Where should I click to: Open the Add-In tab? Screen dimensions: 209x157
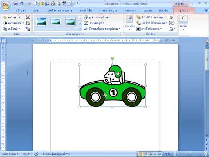click(164, 10)
